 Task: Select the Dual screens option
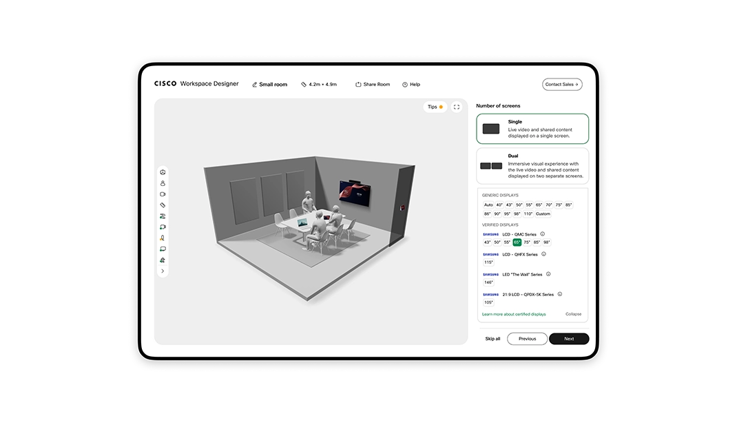[532, 166]
